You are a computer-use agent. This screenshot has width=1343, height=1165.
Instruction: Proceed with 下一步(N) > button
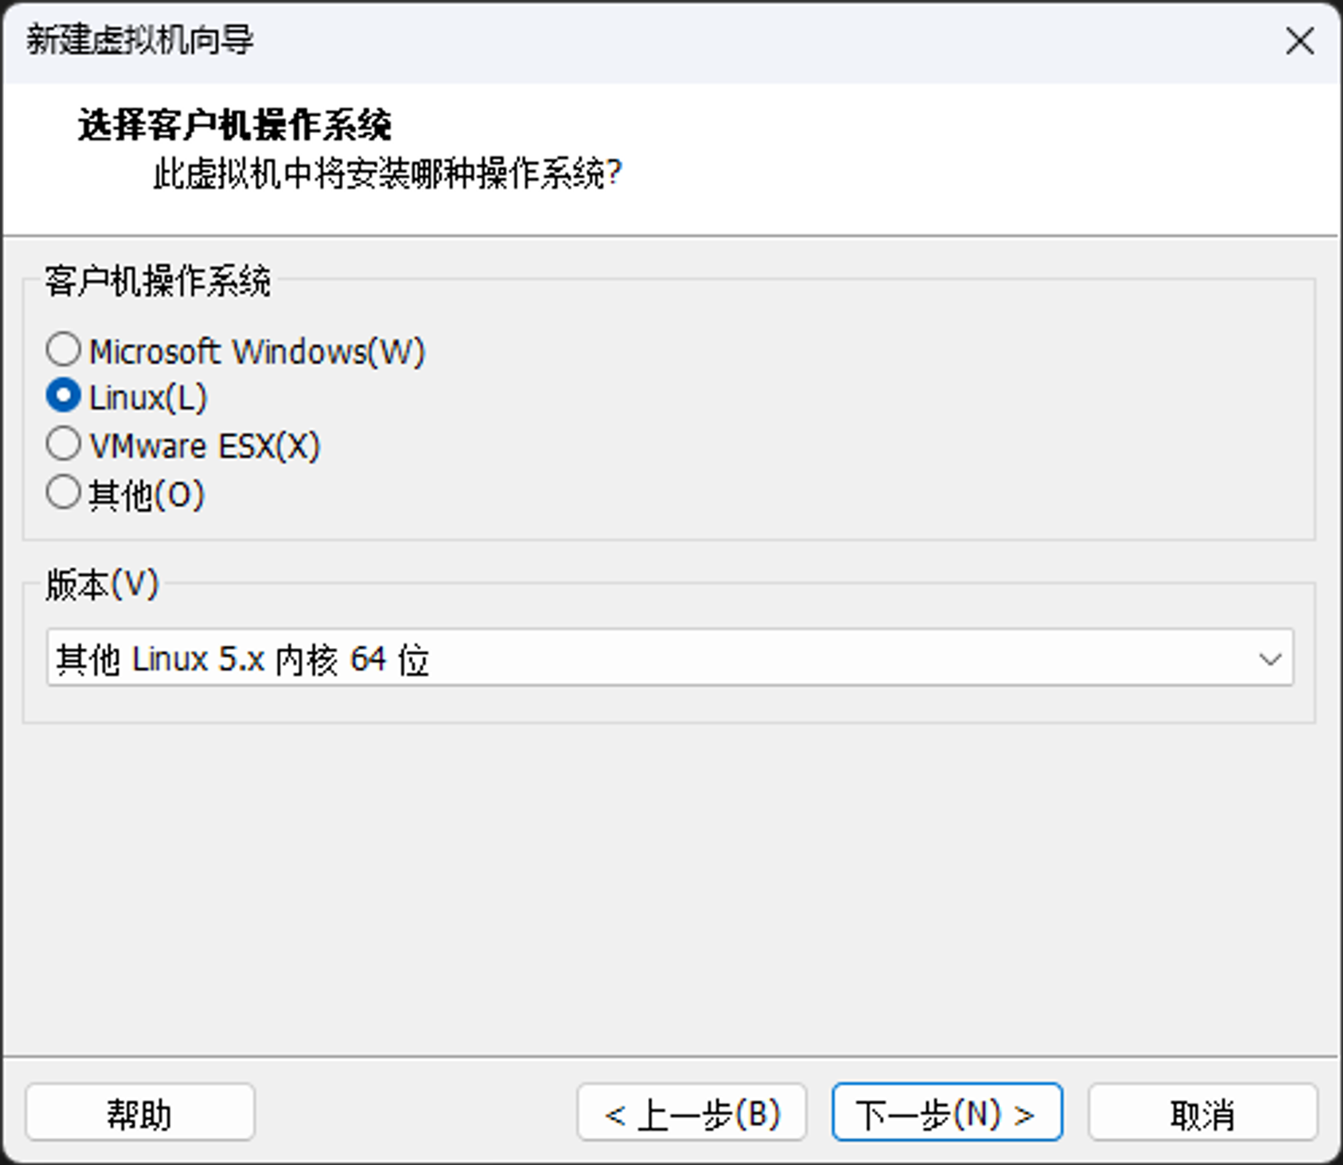point(946,1114)
